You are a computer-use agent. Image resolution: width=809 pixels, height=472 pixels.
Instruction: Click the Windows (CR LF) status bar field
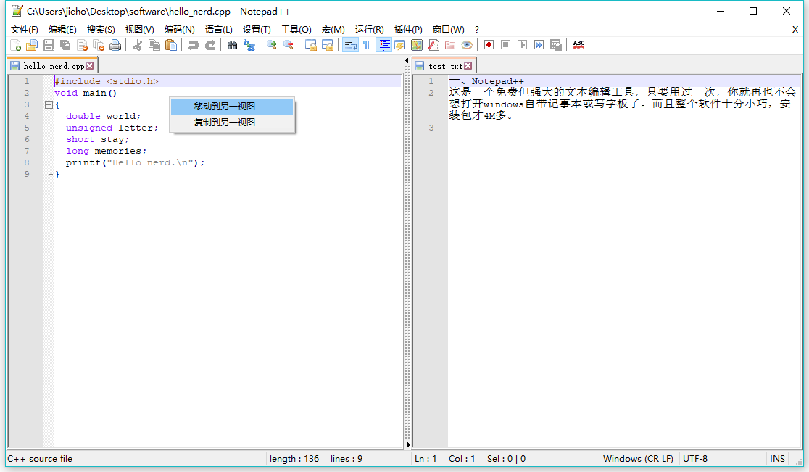pos(638,458)
